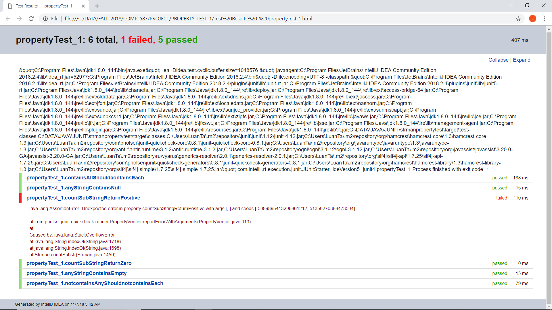Open site information icon beside File
This screenshot has height=310, width=552.
45,19
